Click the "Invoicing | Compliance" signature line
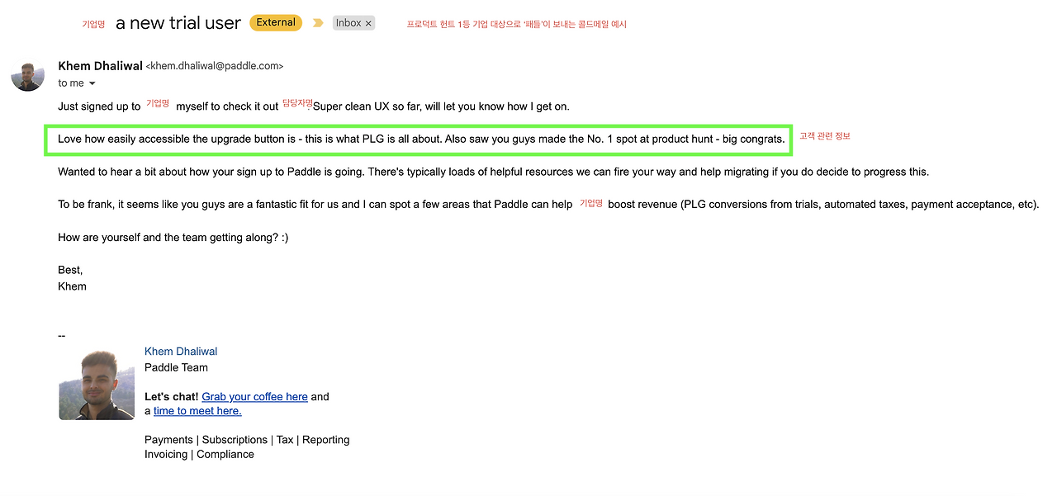 pos(199,455)
